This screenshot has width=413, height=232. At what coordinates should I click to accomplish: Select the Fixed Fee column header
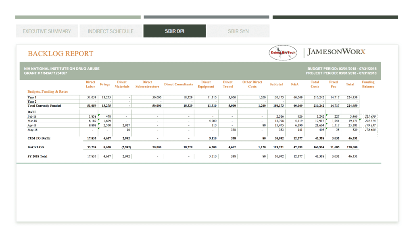coord(334,84)
